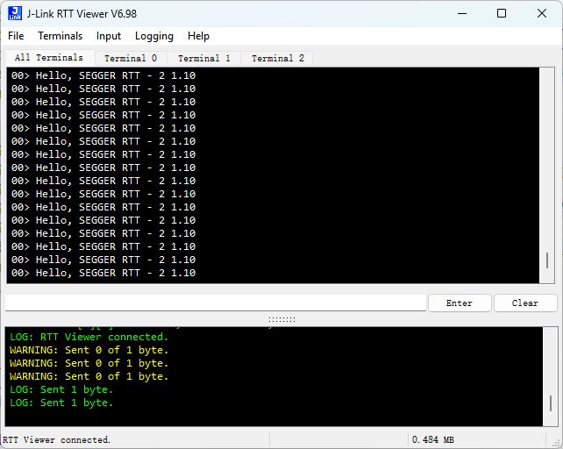Click the '0.484 MB' status bar value
Viewport: 563px width, 449px height.
click(433, 440)
